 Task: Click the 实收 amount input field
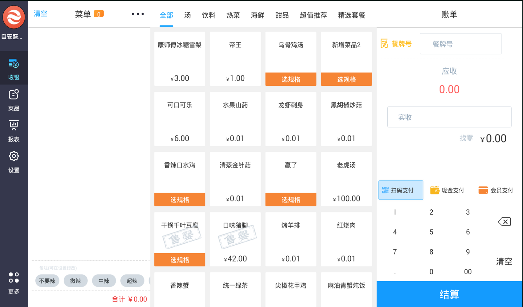pyautogui.click(x=449, y=117)
